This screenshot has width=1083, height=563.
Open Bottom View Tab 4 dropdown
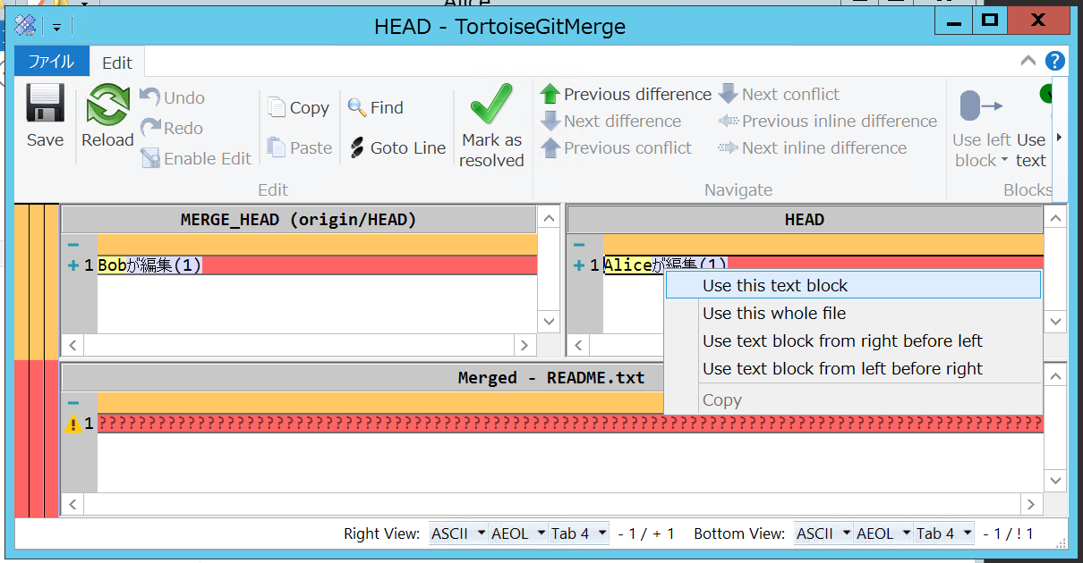[x=943, y=534]
